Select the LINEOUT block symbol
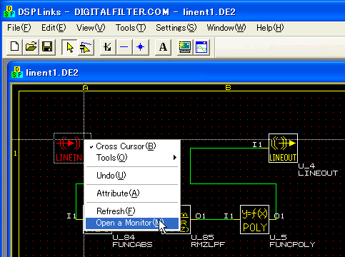The width and height of the screenshot is (345, 257). pos(283,148)
